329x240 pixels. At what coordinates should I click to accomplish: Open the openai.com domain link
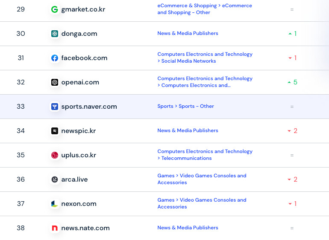point(80,82)
